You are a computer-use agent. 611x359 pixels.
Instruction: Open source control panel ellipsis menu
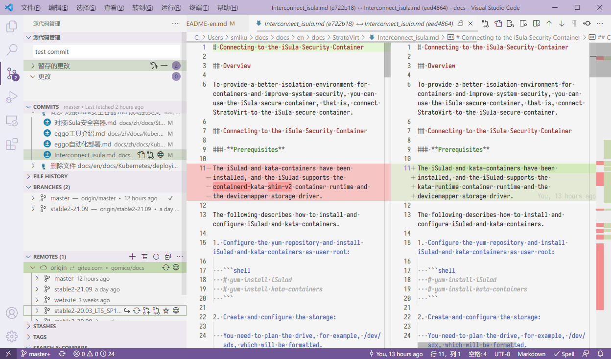pyautogui.click(x=175, y=24)
